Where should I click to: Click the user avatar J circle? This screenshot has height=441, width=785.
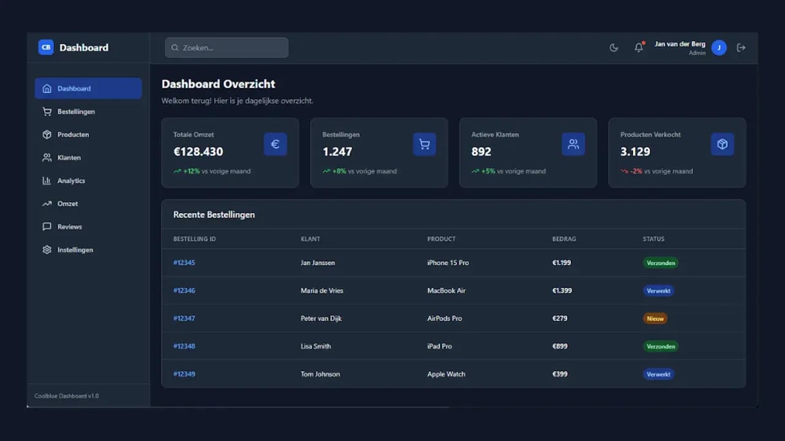719,48
